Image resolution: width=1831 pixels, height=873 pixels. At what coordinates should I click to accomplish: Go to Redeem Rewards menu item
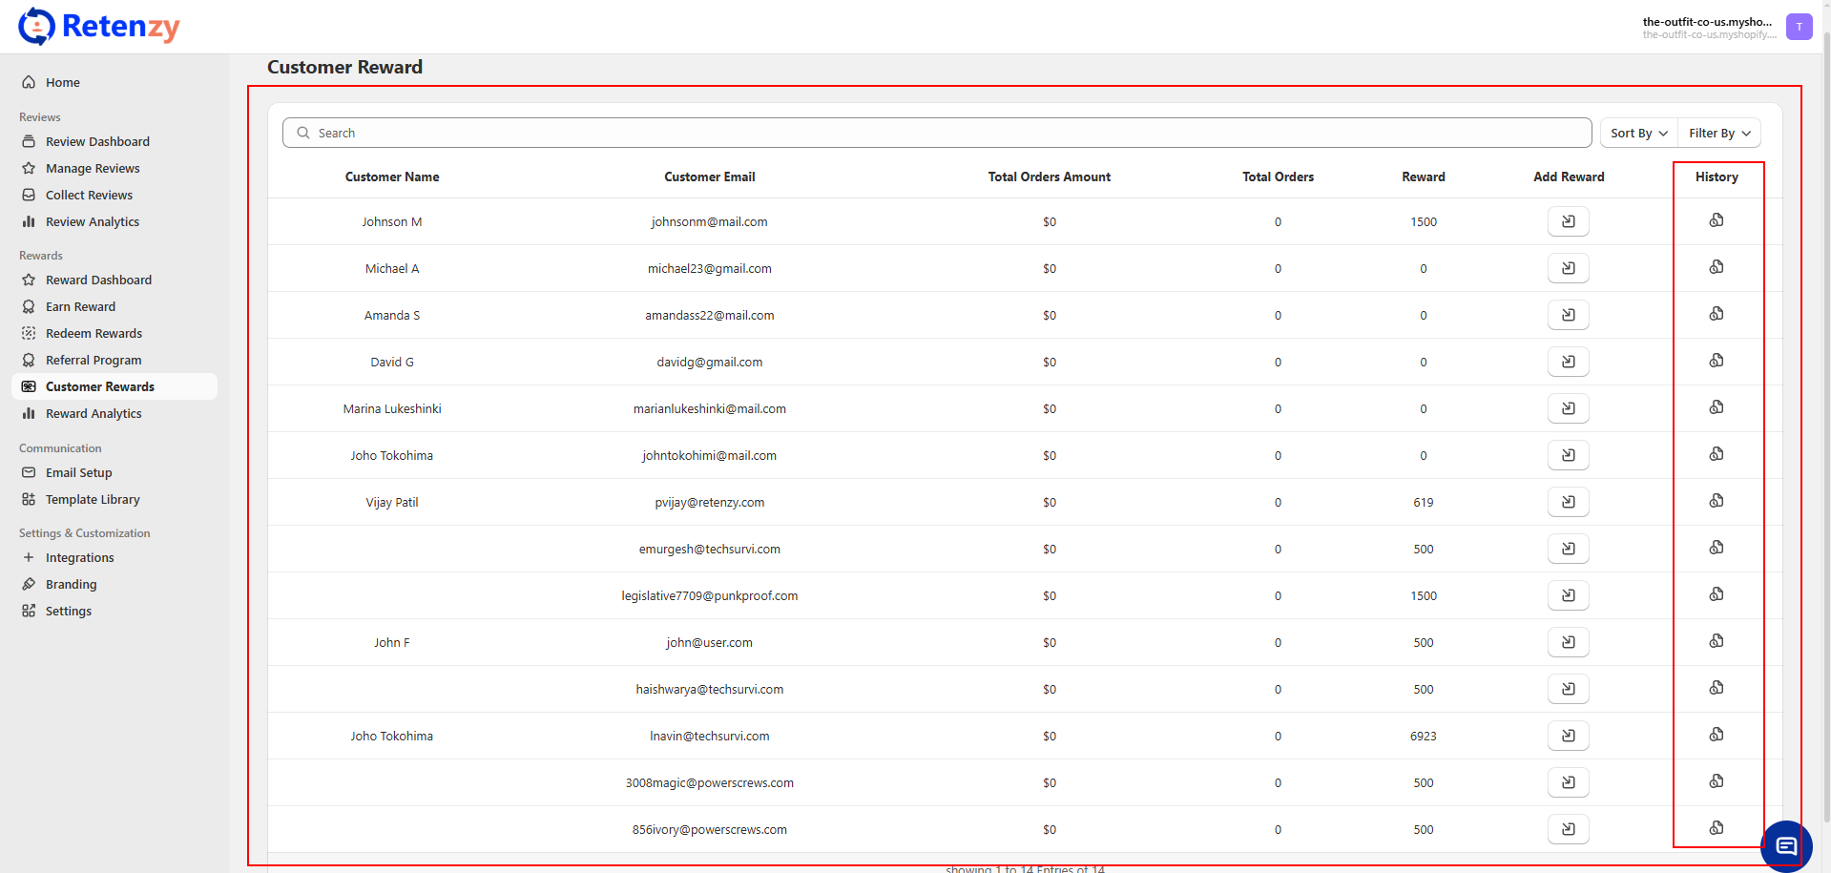(x=94, y=334)
